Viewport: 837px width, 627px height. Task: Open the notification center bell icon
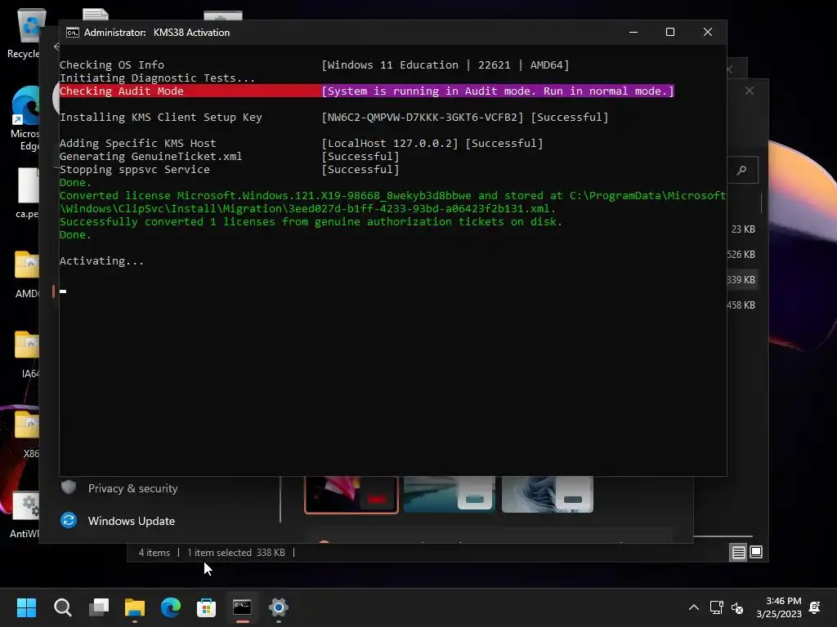pos(815,607)
